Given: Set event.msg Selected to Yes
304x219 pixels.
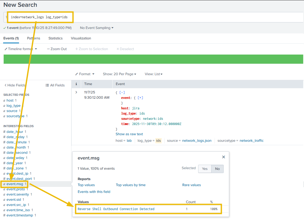Looking at the screenshot, I should (x=205, y=169).
